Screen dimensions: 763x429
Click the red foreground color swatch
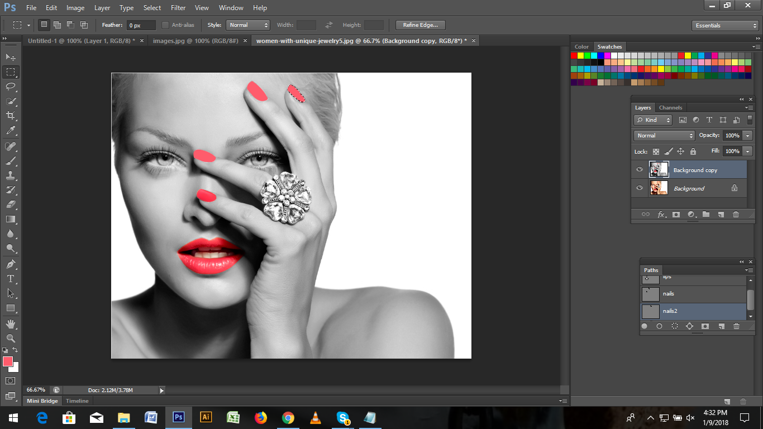[x=8, y=361]
